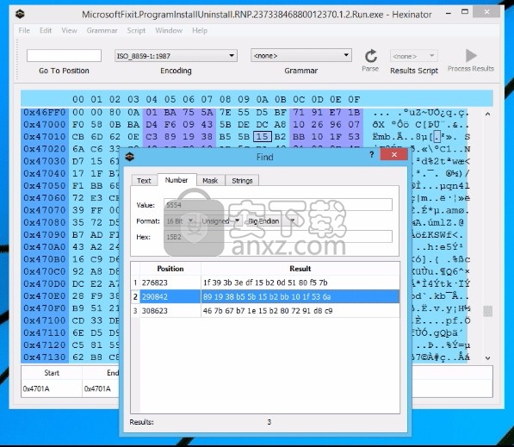514x447 pixels.
Task: Click the Parse refresh icon
Action: (371, 56)
